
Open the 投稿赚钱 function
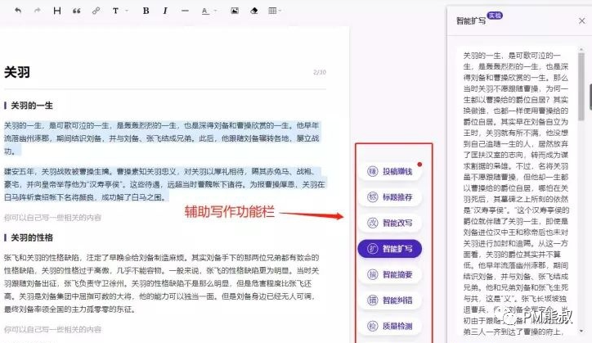point(390,171)
